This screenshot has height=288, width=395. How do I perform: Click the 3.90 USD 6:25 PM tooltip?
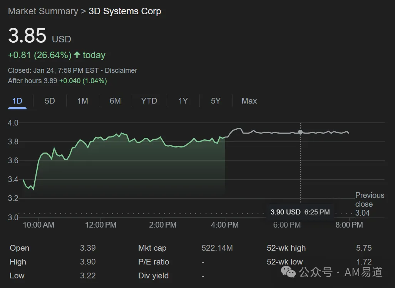pyautogui.click(x=300, y=212)
